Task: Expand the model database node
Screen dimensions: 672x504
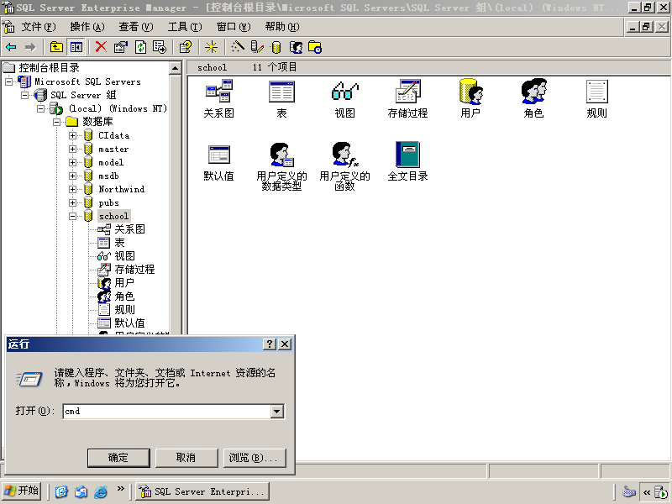Action: tap(72, 162)
